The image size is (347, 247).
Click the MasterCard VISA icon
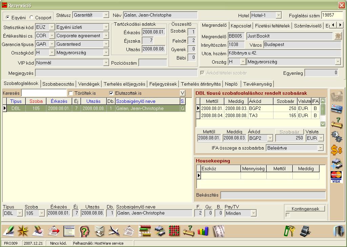point(336,177)
